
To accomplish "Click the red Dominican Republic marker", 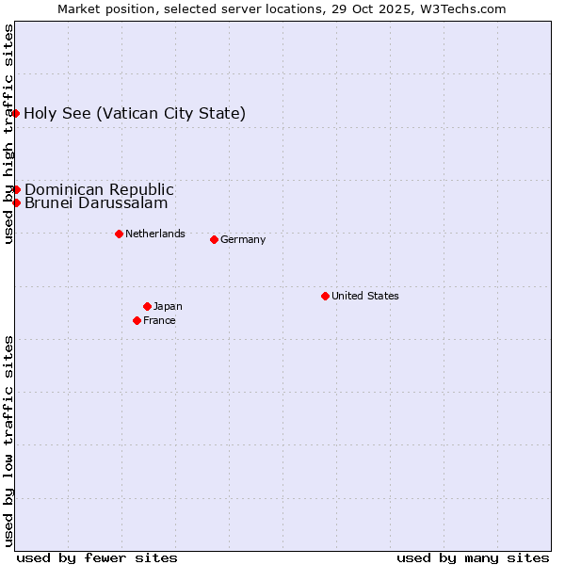I will [16, 189].
